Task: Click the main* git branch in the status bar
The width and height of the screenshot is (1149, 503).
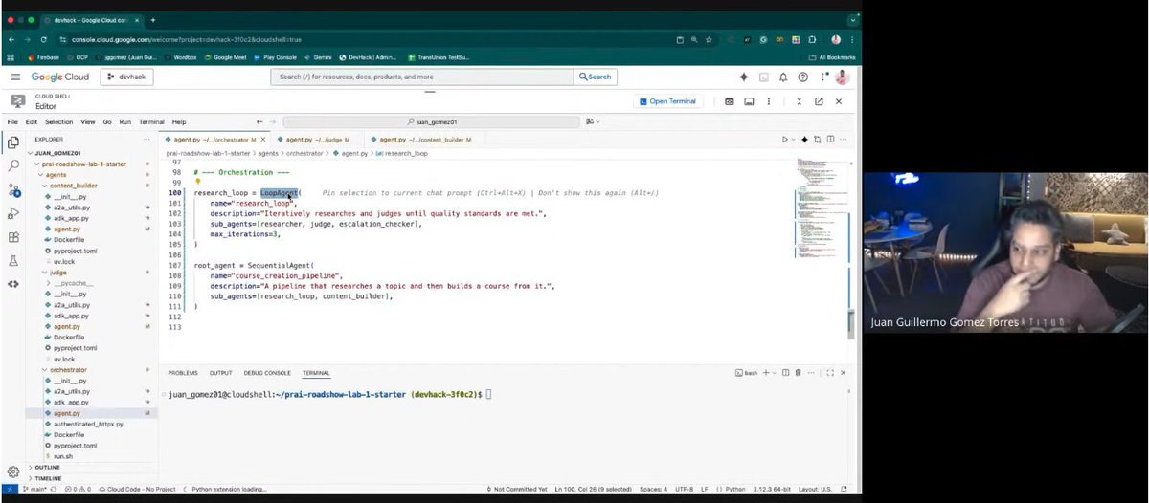Action: [x=35, y=488]
